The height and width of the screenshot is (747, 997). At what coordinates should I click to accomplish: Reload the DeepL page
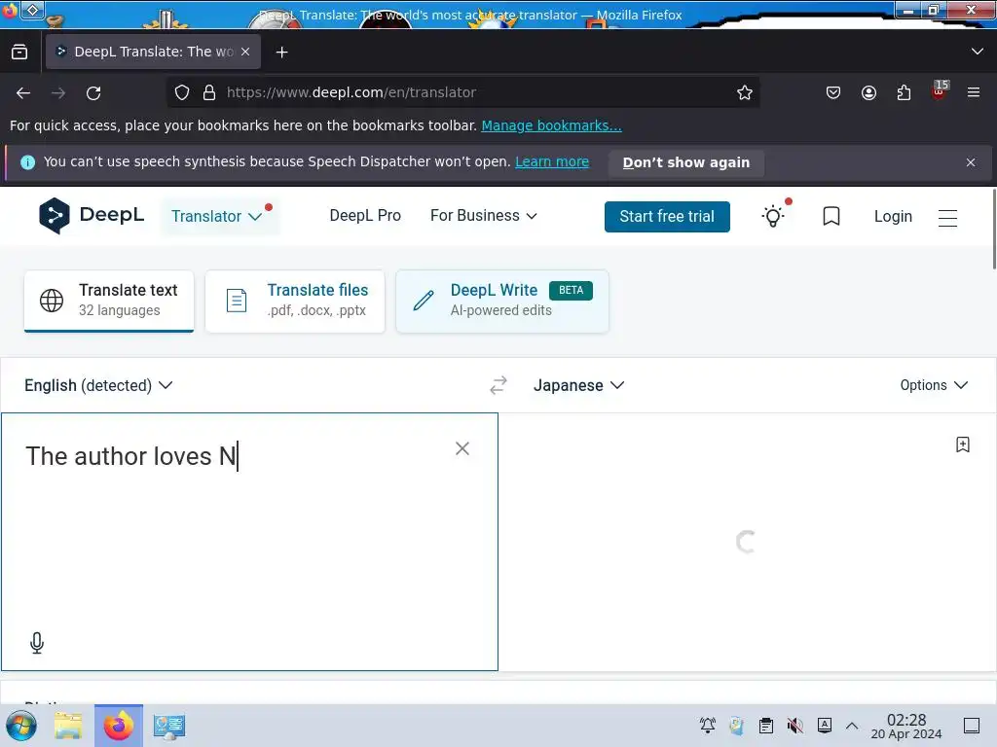(93, 93)
